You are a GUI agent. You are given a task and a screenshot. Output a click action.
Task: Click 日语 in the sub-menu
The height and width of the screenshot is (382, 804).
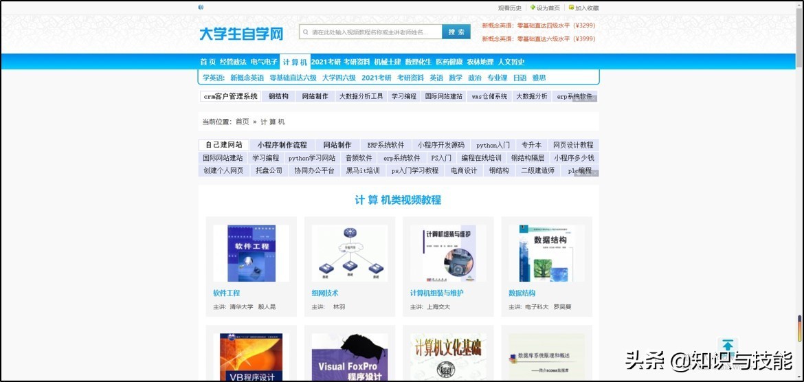(x=520, y=78)
